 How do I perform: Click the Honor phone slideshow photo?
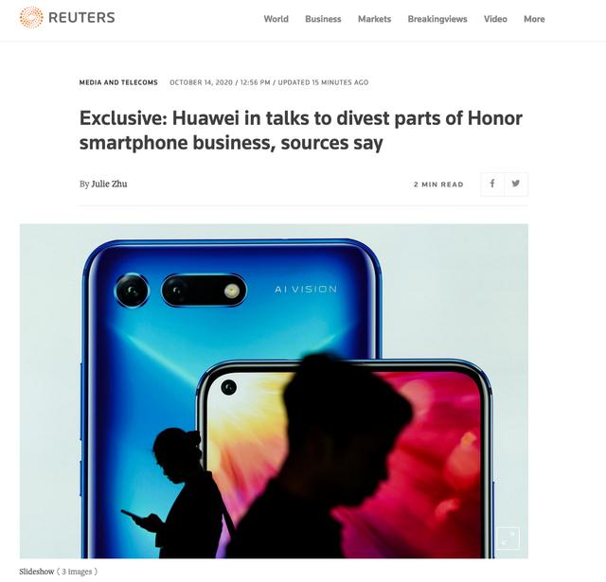click(x=274, y=391)
